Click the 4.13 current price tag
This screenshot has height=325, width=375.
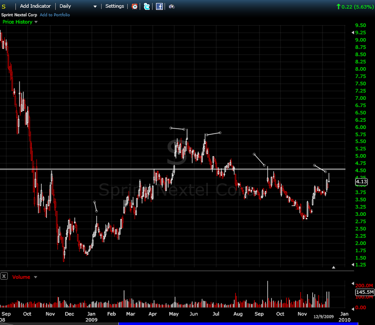(x=362, y=182)
